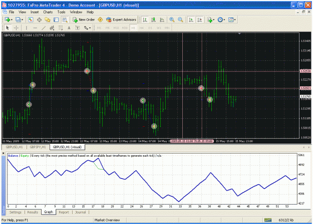
Task: Toggle the Navigator panel
Action: 48,19
